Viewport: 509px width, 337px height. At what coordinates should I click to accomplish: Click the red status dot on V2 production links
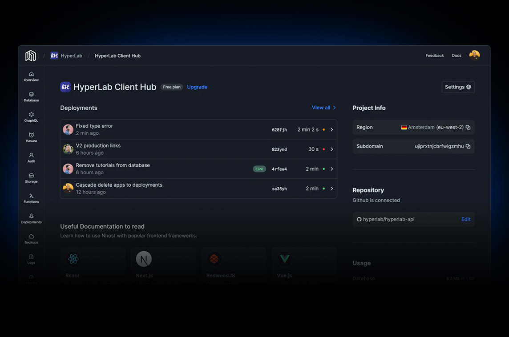(323, 149)
